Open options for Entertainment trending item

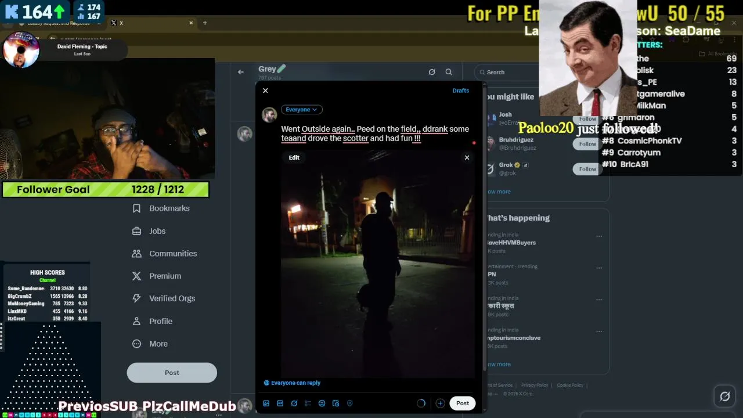tap(599, 268)
